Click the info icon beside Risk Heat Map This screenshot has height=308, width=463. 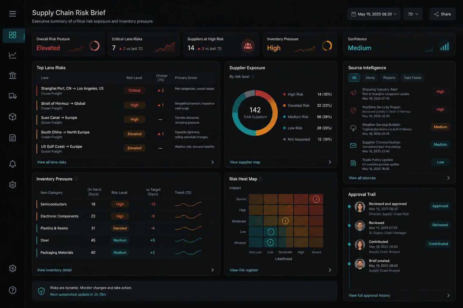tap(261, 179)
